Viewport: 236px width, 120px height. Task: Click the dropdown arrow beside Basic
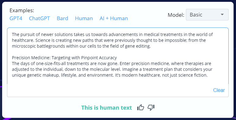pos(222,15)
